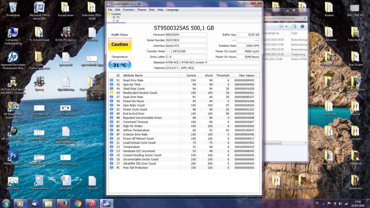Sort by the Type column in Explorer
This screenshot has width=370, height=208.
click(294, 33)
